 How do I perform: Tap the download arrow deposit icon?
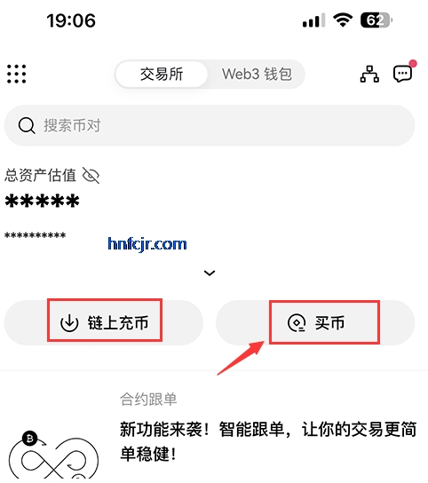click(69, 323)
